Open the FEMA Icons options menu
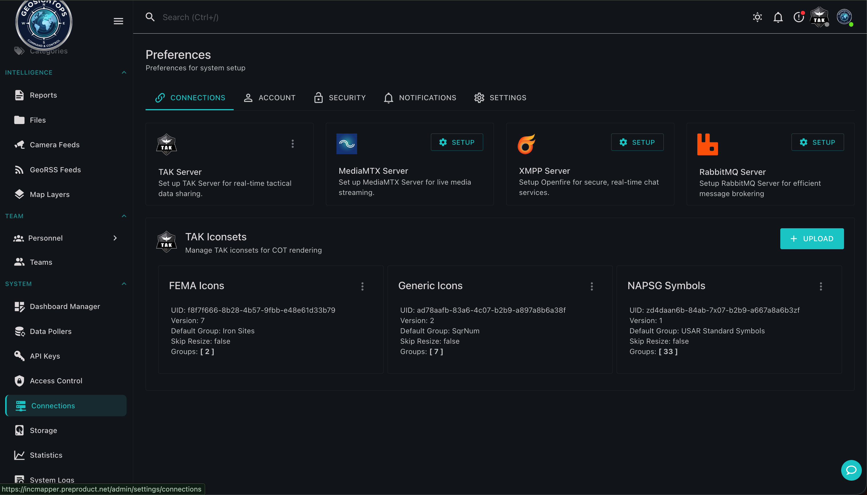Image resolution: width=867 pixels, height=495 pixels. (x=362, y=286)
